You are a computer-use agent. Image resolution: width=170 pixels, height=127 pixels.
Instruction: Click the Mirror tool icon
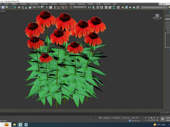pos(90,7)
